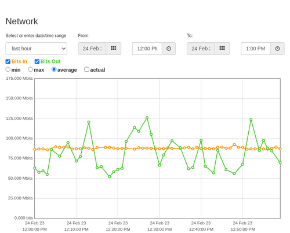Click the From time field 12:00 PM
Screen dimensions: 290x233
tap(147, 49)
